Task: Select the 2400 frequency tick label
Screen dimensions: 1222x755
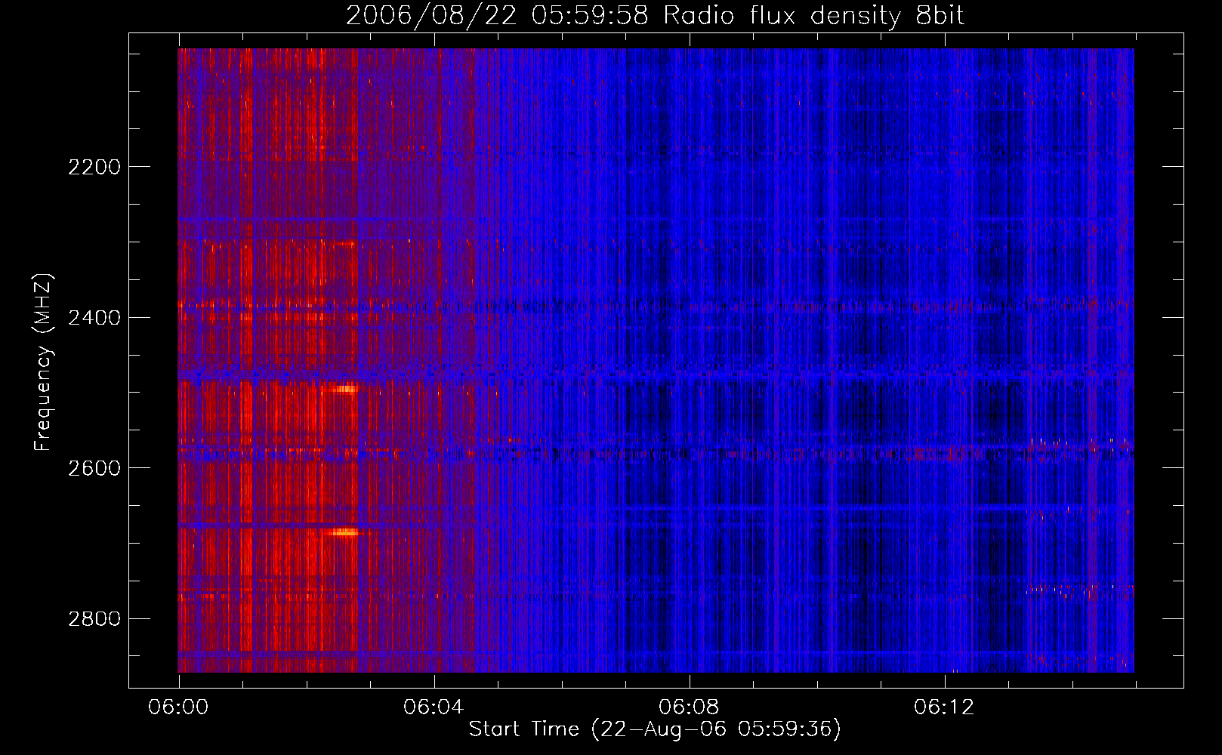Action: tap(94, 318)
